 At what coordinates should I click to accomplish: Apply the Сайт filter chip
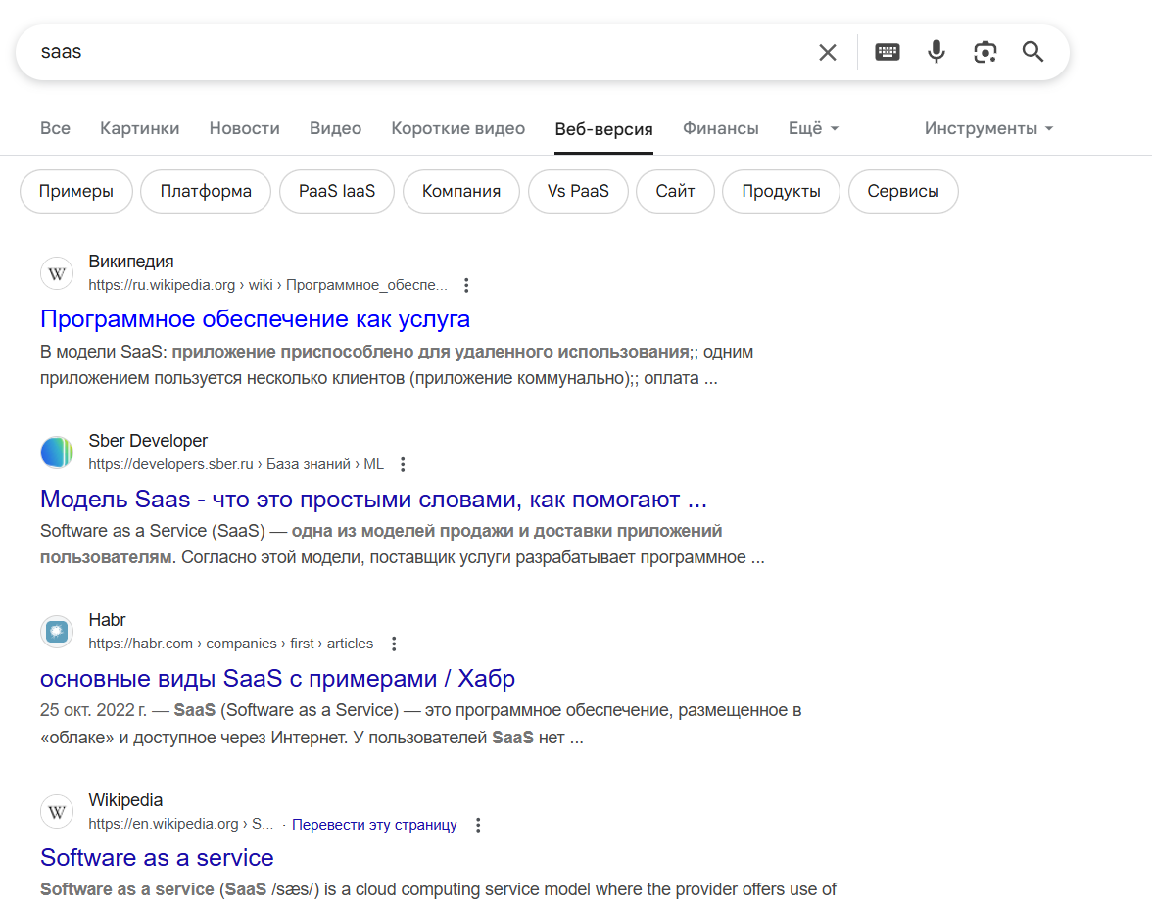point(675,192)
